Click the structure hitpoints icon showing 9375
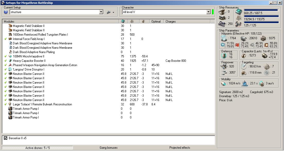 coord(263,38)
